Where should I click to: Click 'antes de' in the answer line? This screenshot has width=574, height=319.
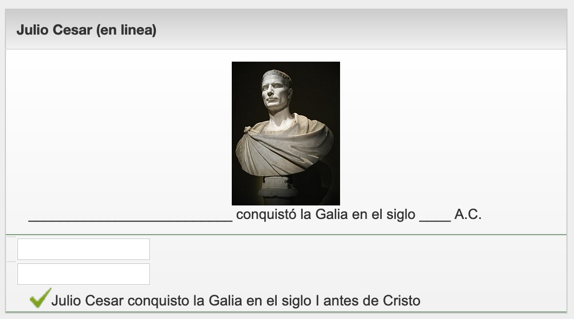[x=353, y=300]
